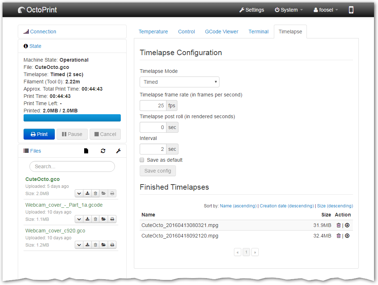Click the mobile view phone icon

point(351,10)
